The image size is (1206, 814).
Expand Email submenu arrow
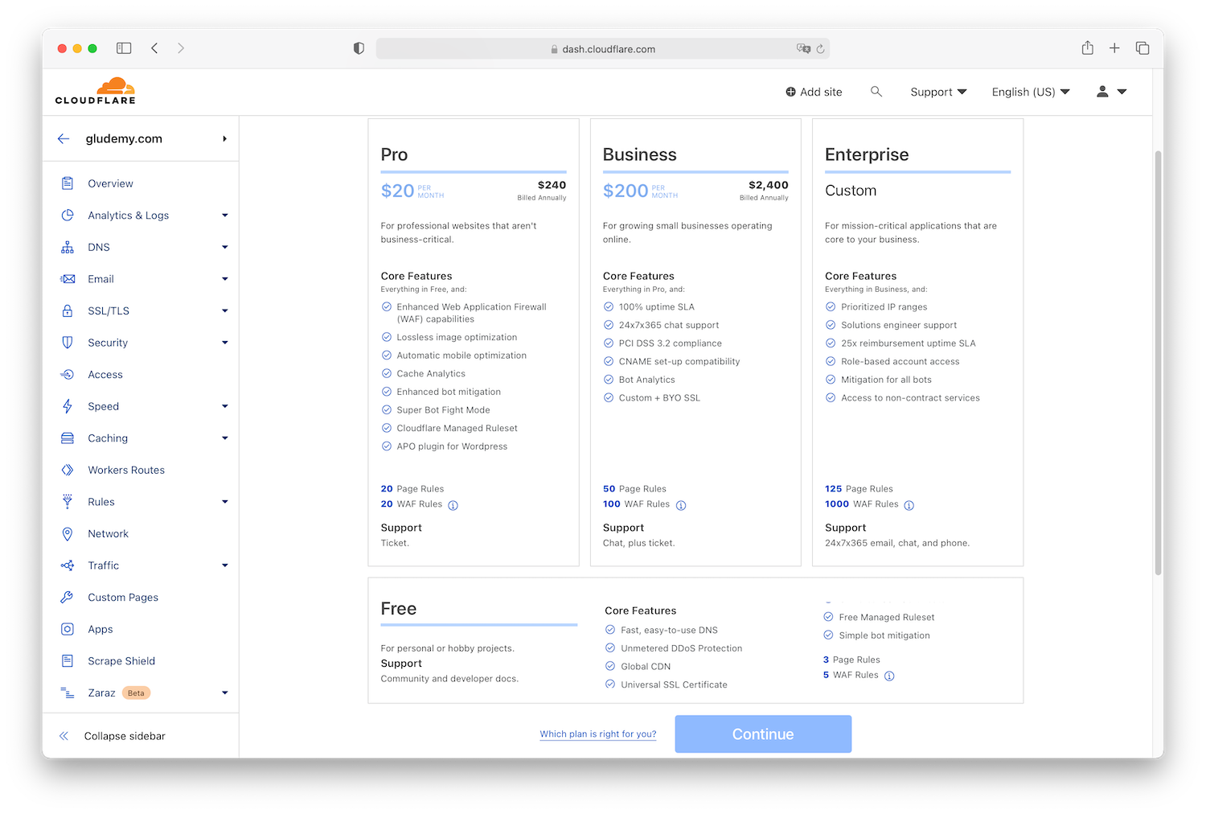(x=225, y=279)
